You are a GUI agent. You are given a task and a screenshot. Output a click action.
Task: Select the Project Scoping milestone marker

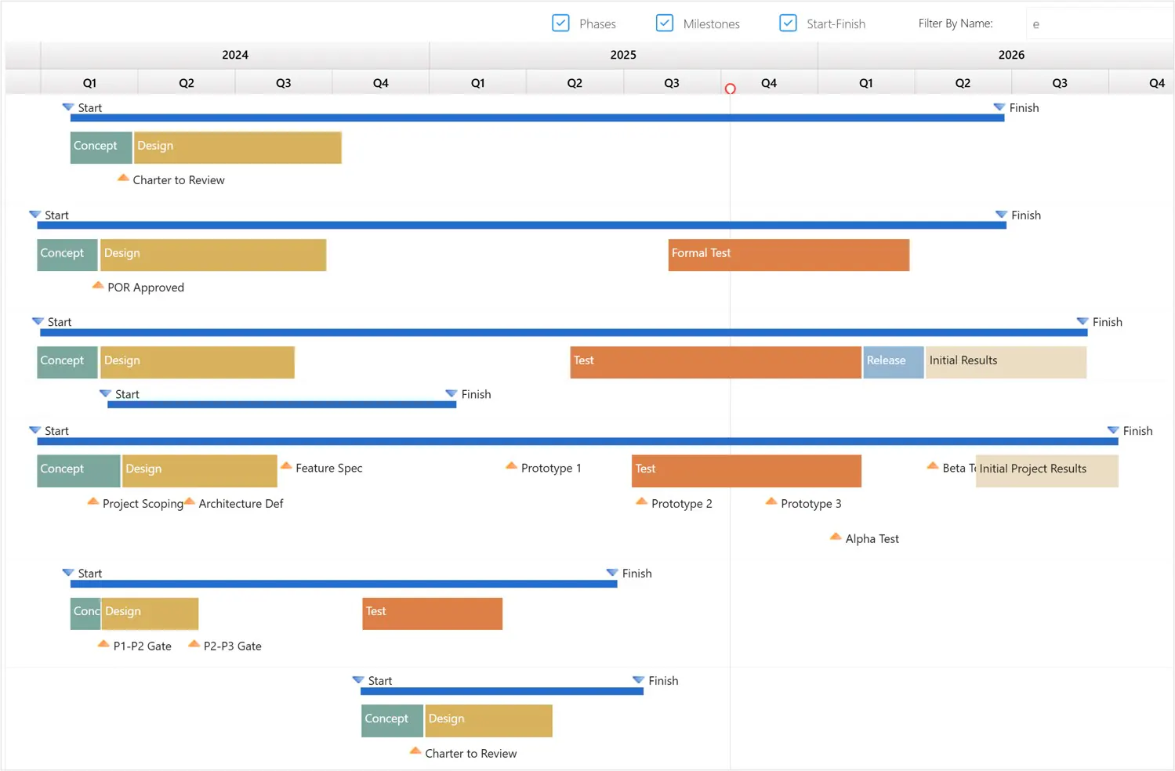(x=92, y=501)
